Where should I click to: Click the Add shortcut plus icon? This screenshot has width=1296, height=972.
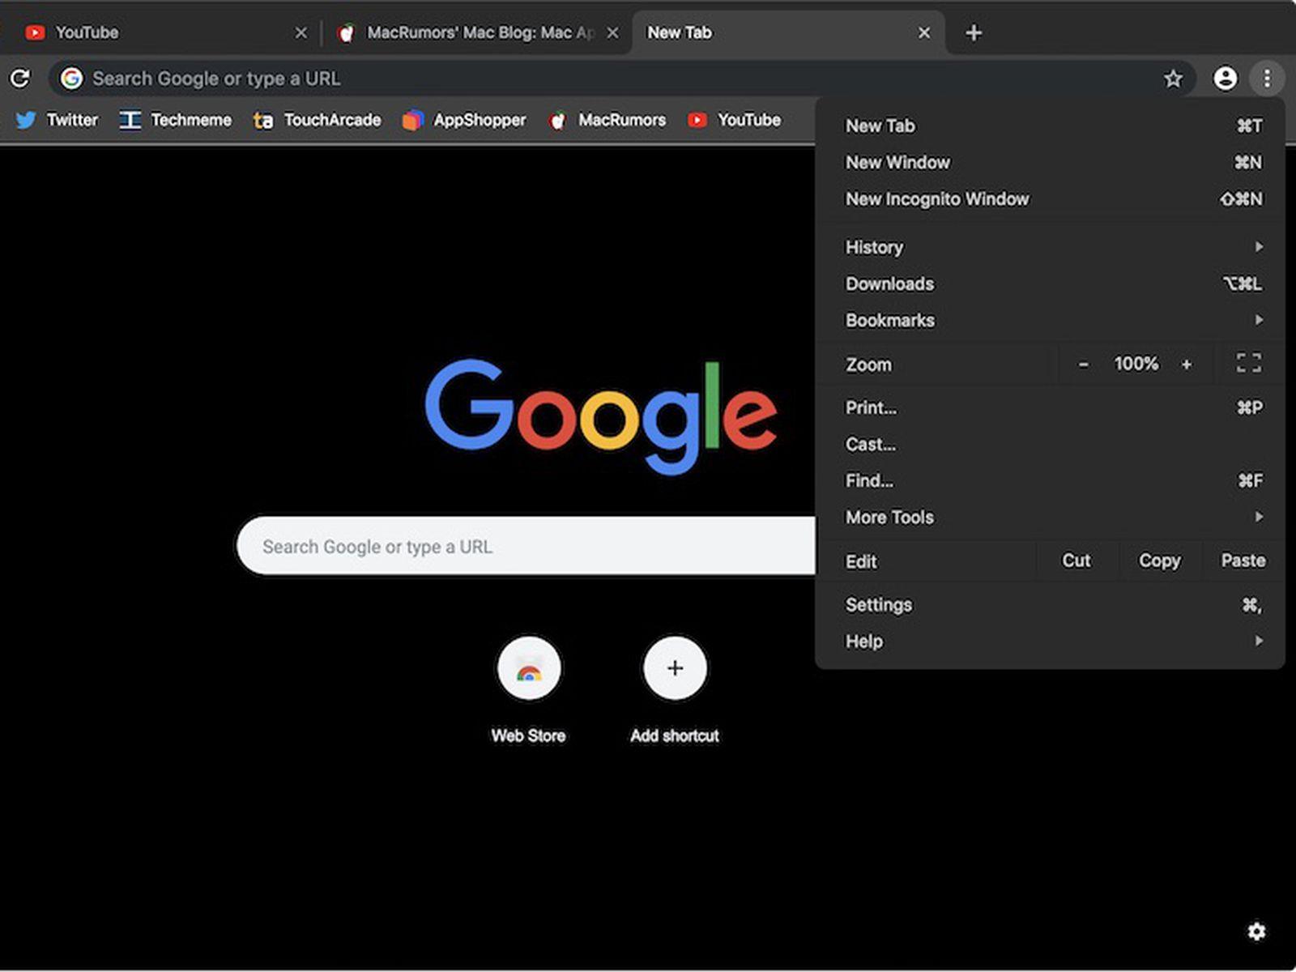(x=675, y=668)
